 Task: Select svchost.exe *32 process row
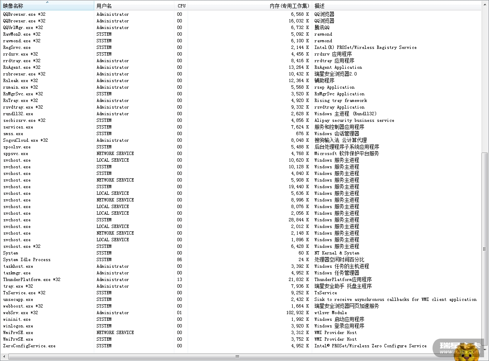240,246
